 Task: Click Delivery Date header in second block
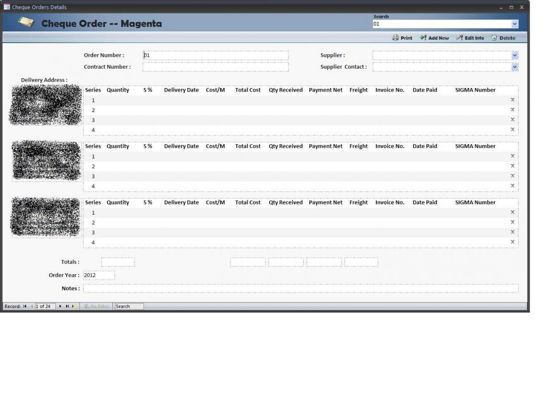(181, 146)
